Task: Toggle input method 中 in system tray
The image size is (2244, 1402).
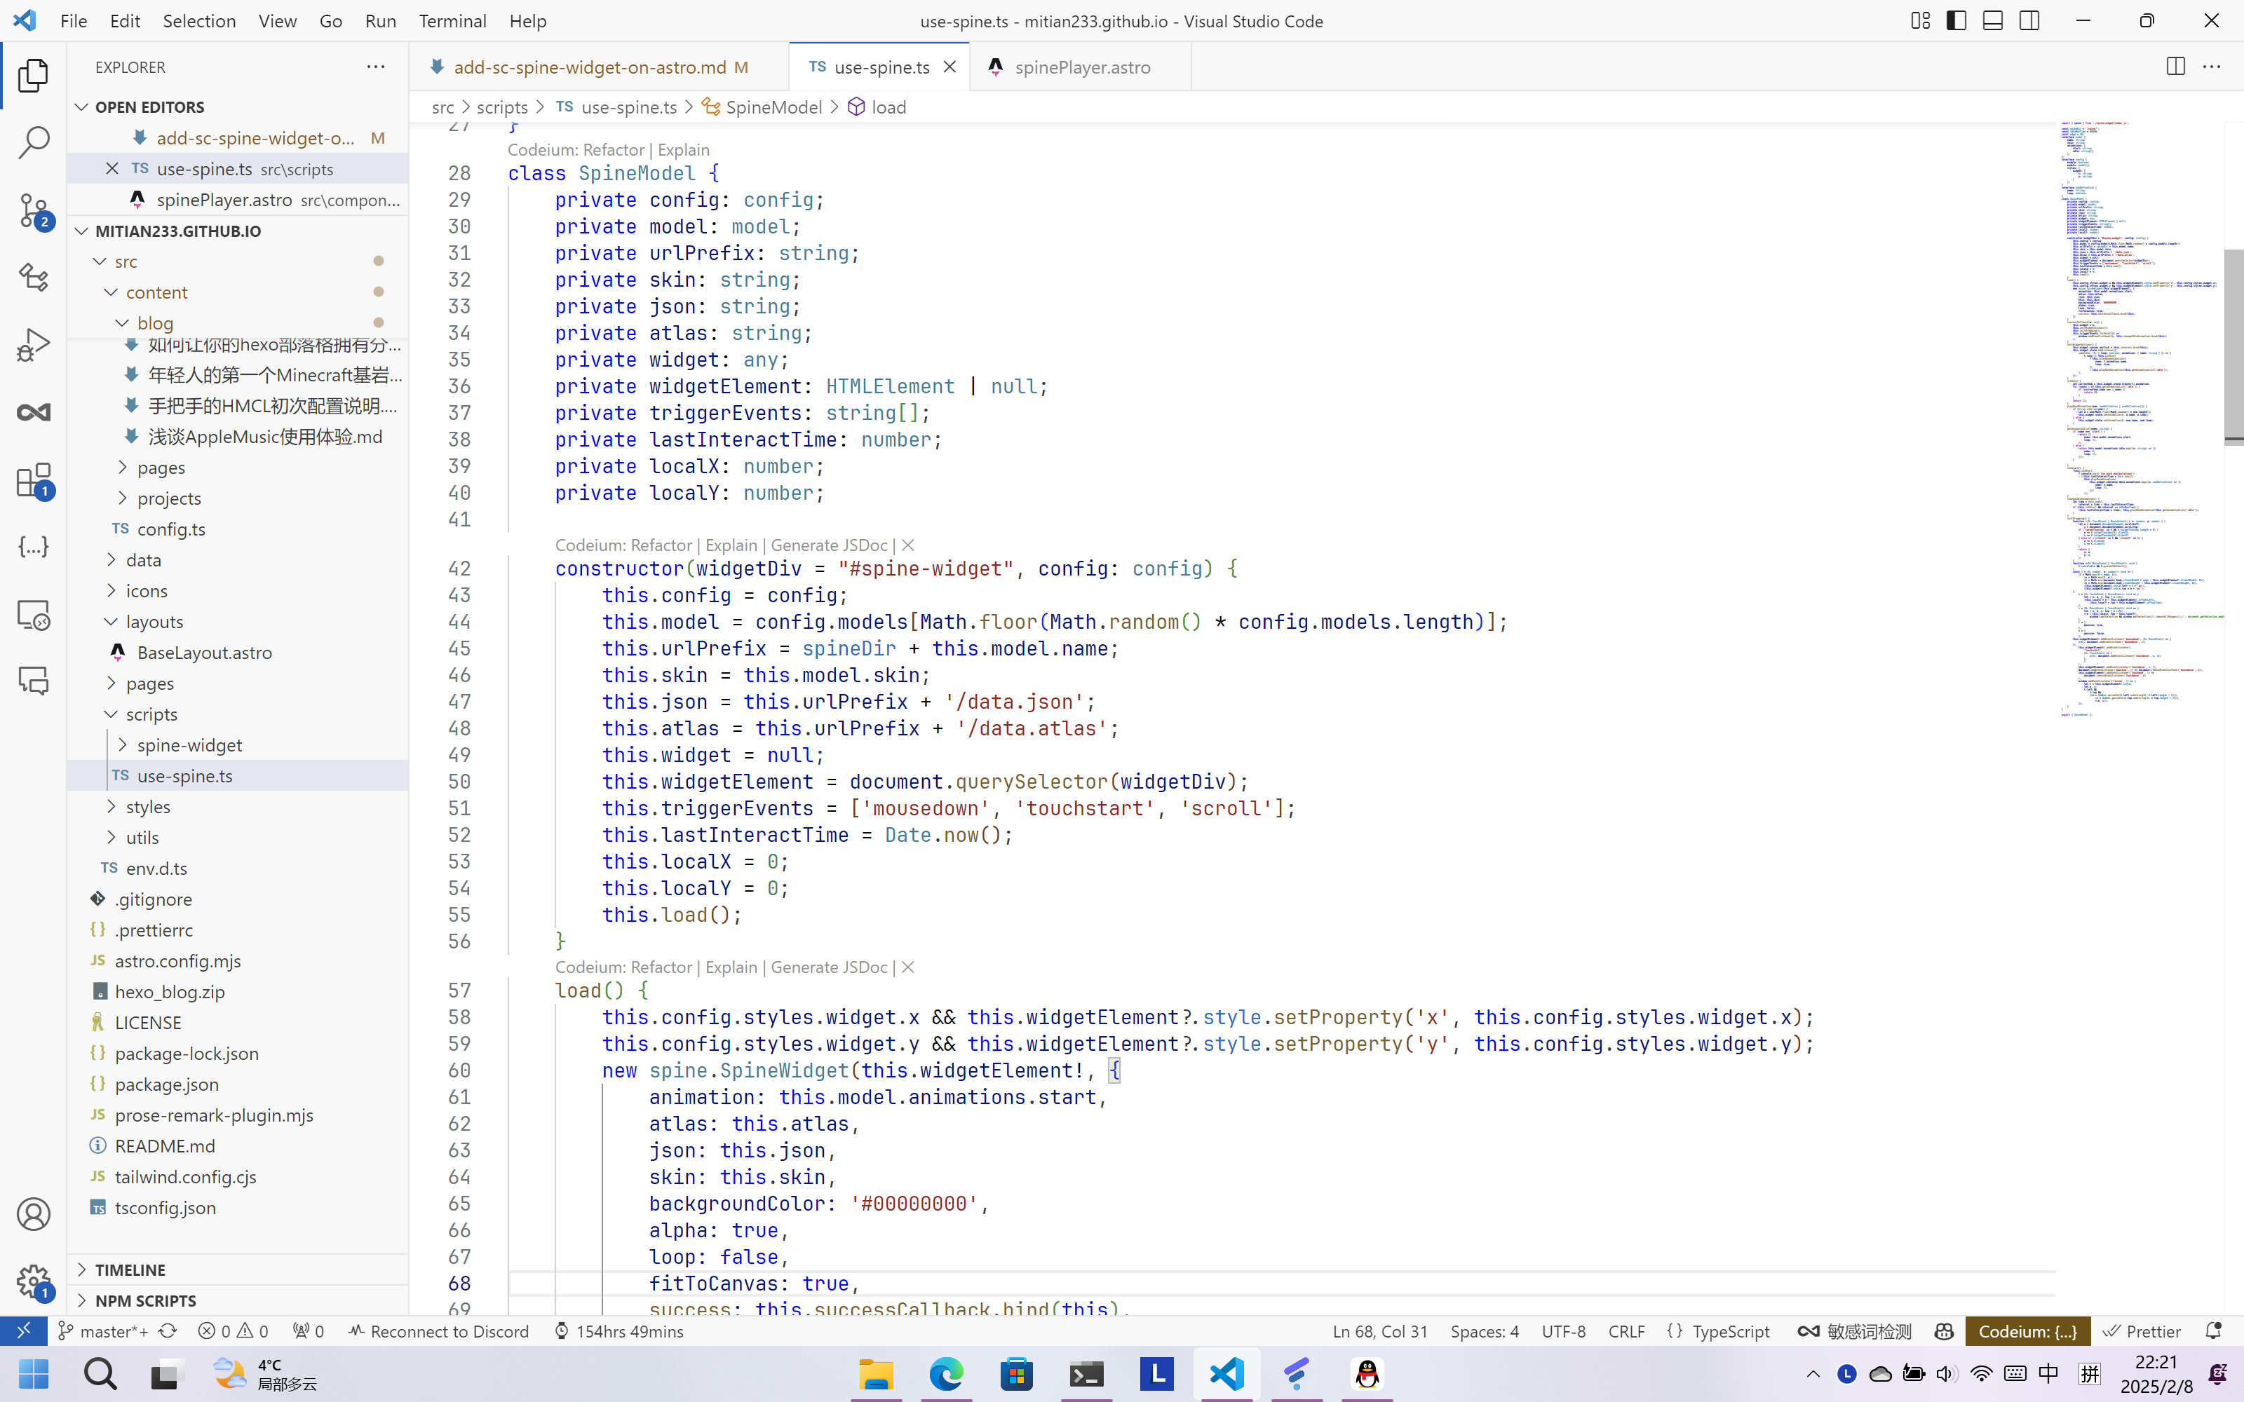Action: coord(2049,1373)
